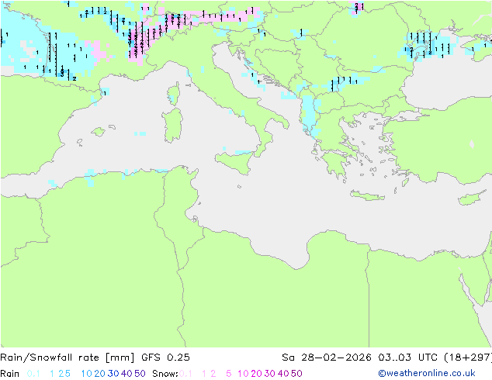Click the island of Corsica on the map

(x=174, y=93)
